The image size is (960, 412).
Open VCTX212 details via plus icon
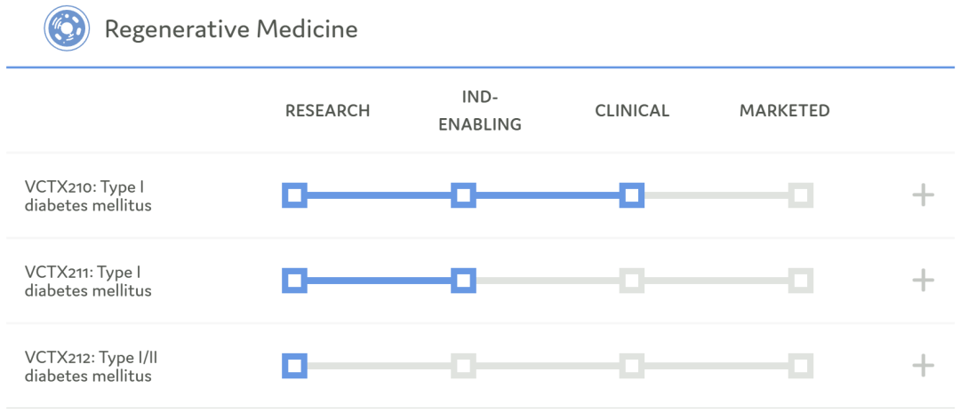click(x=924, y=366)
